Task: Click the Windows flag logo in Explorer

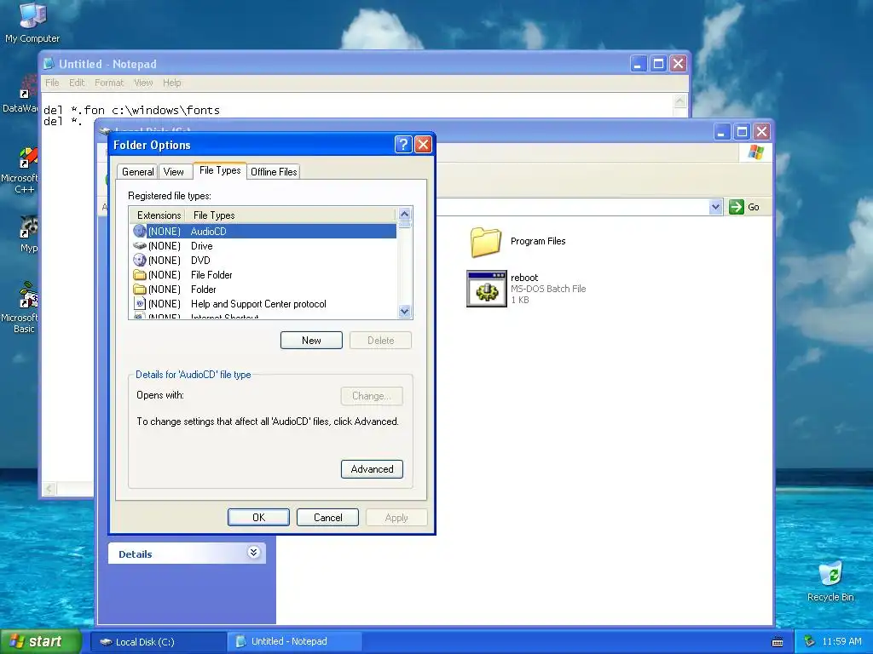Action: (x=755, y=152)
